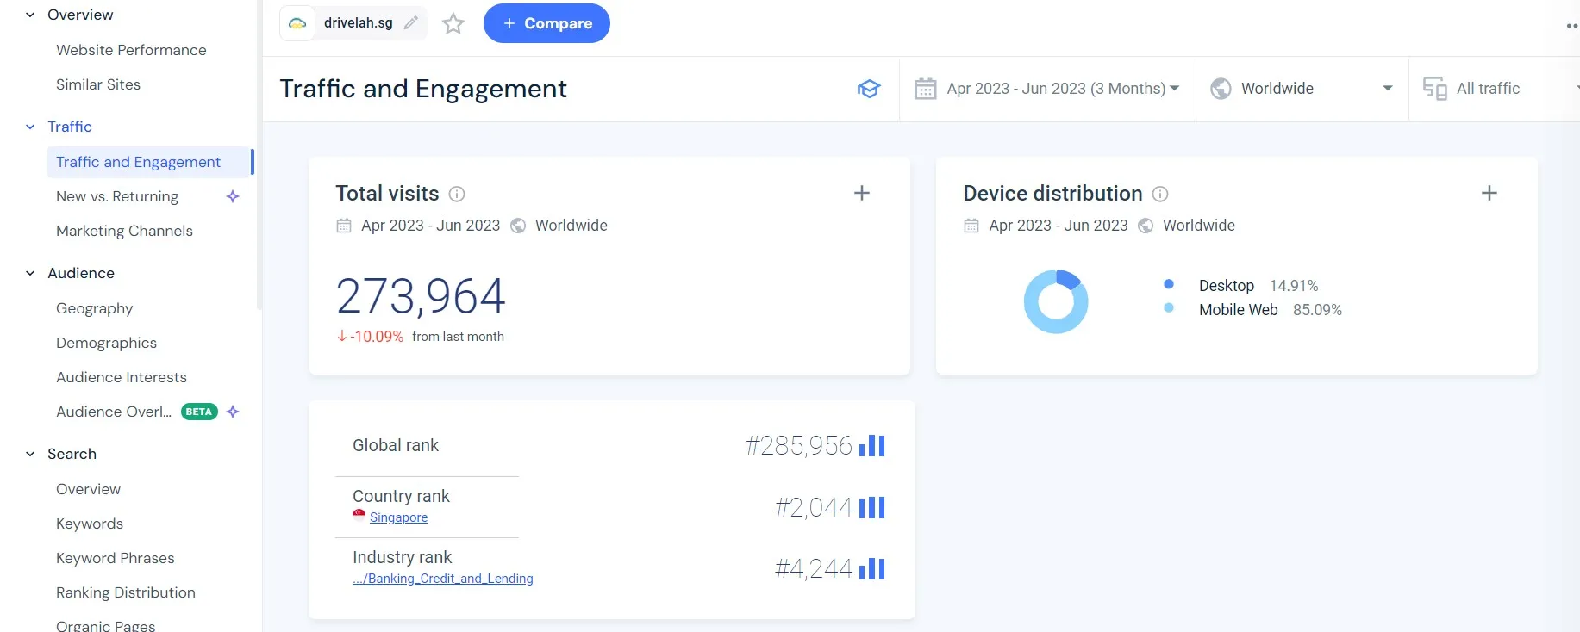Follow the Singapore country rank link
Screen dimensions: 1580x632
(398, 517)
